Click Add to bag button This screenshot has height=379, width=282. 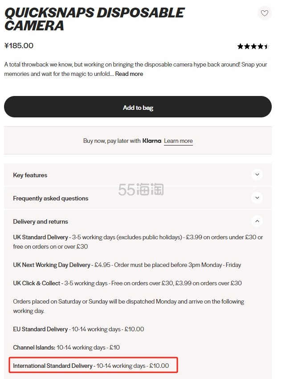(x=138, y=107)
